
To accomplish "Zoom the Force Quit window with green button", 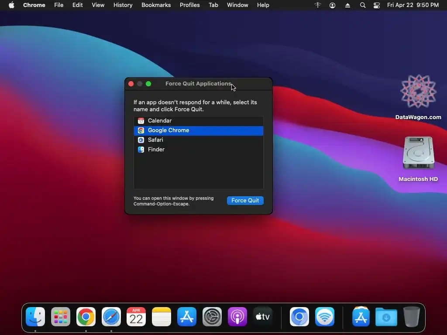I will point(148,84).
